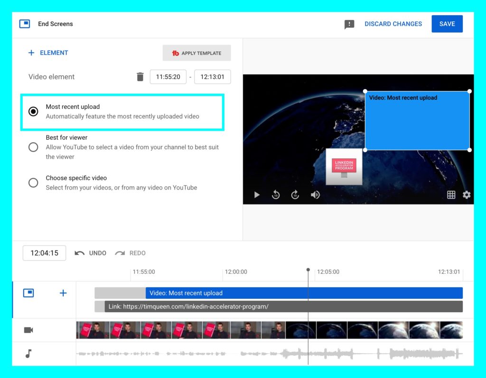Click the element start time field 11:55:20
The image size is (486, 378).
pyautogui.click(x=168, y=77)
